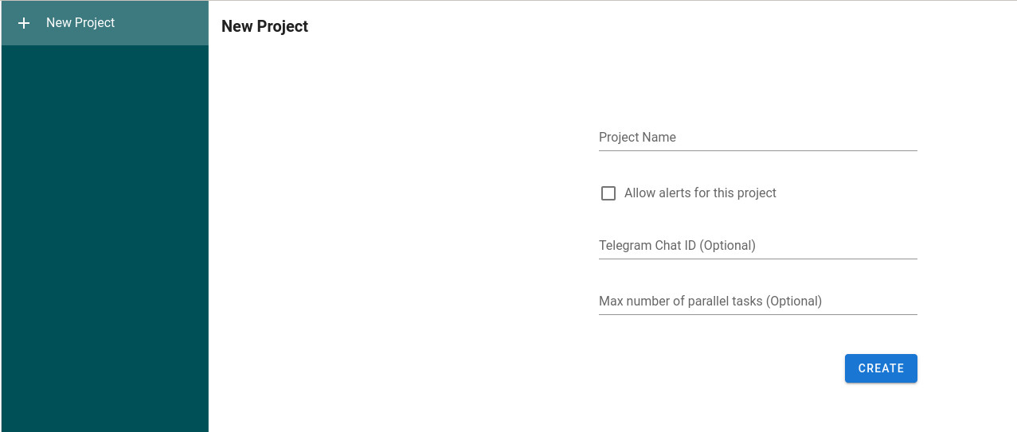Screen dimensions: 1017x432
Task: Enable the allow alerts checkbox
Action: pos(608,193)
